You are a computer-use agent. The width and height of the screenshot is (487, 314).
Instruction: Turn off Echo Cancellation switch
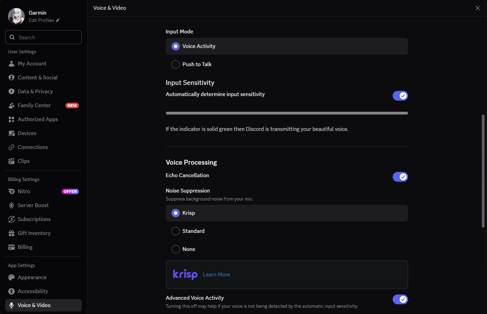(400, 177)
